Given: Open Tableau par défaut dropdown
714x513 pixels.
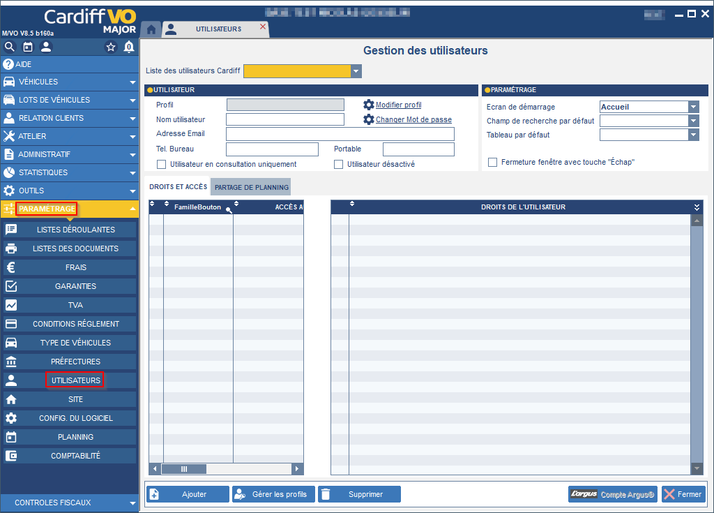Looking at the screenshot, I should 694,135.
